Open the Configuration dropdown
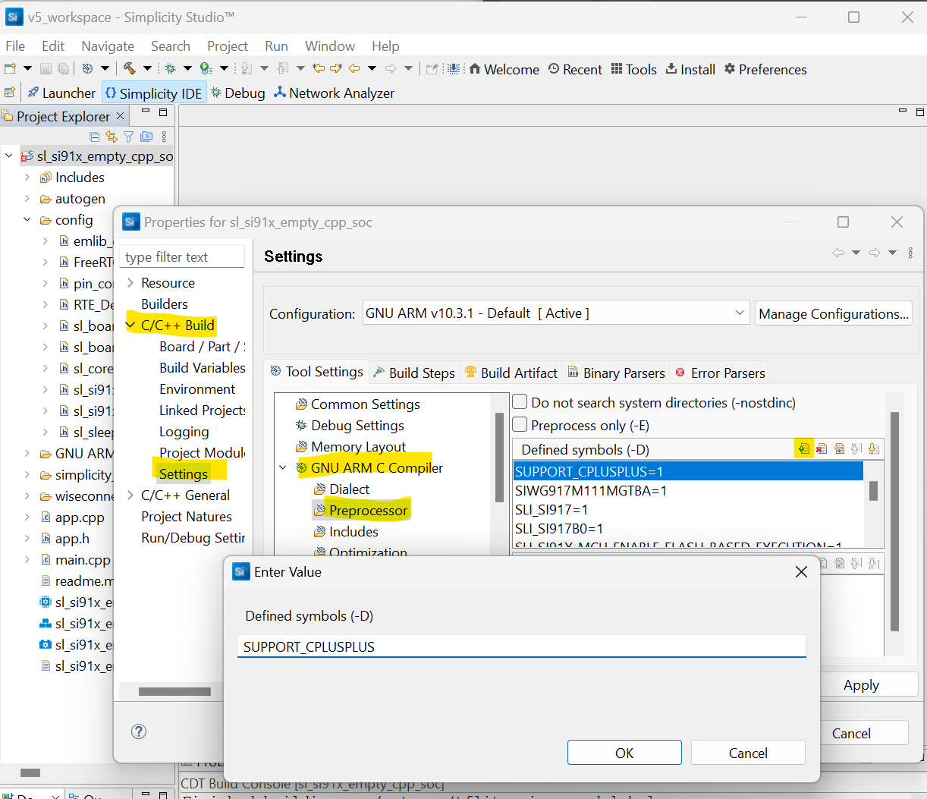The image size is (927, 799). point(739,312)
